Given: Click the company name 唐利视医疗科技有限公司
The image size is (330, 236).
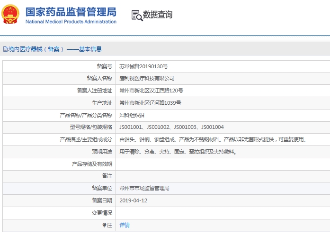Looking at the screenshot, I should point(147,78).
